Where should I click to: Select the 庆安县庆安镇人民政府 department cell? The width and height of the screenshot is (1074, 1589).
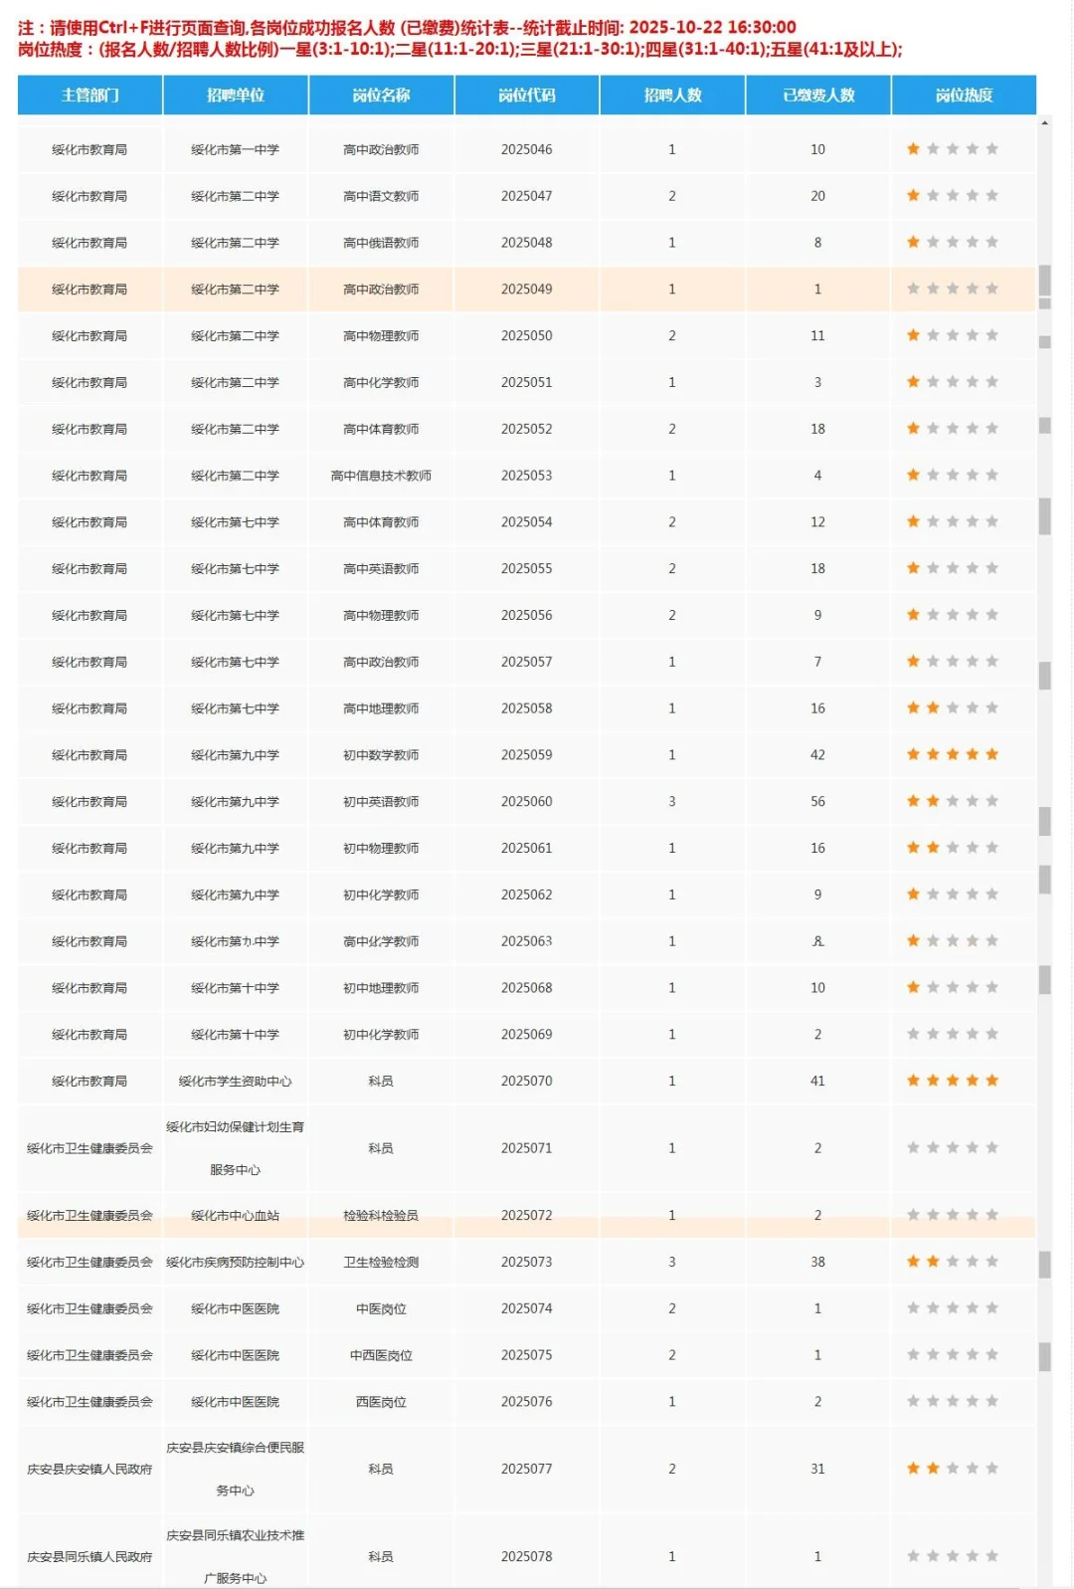coord(89,1469)
